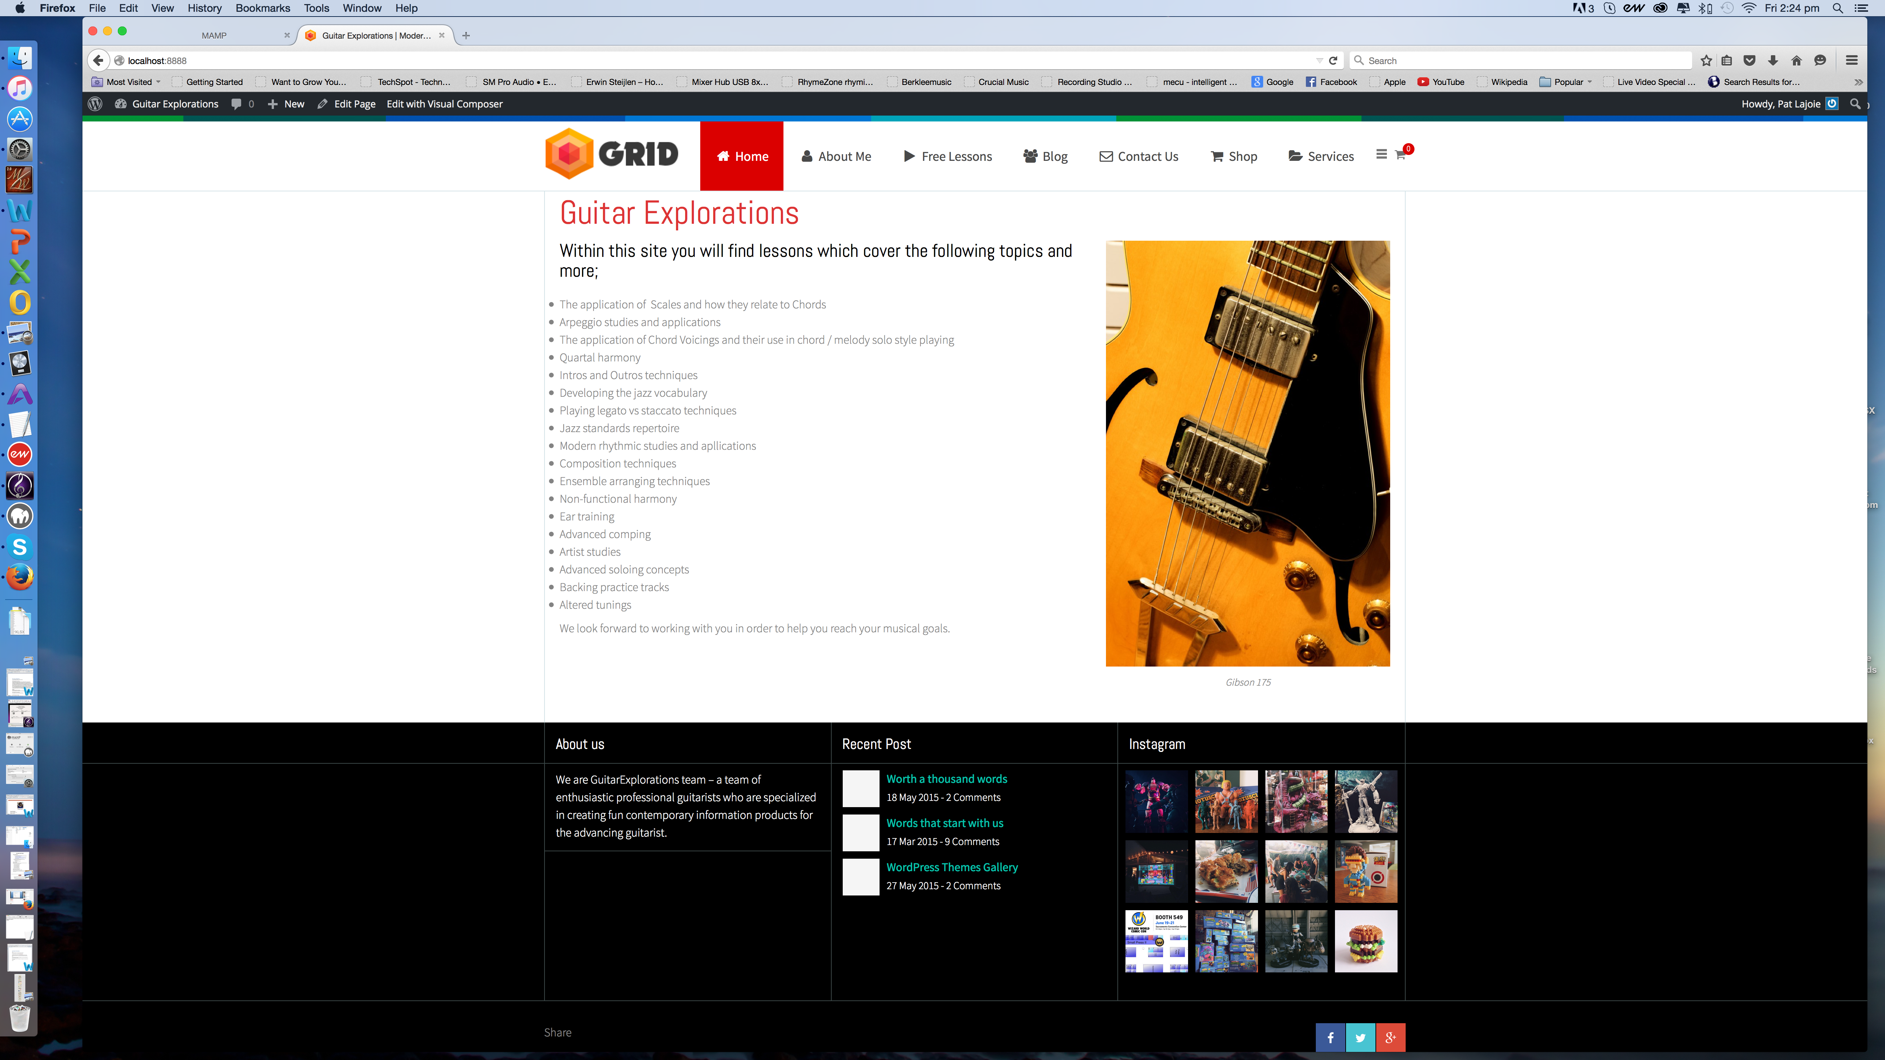Click the Firefox reload page icon
The height and width of the screenshot is (1060, 1885).
[1333, 61]
